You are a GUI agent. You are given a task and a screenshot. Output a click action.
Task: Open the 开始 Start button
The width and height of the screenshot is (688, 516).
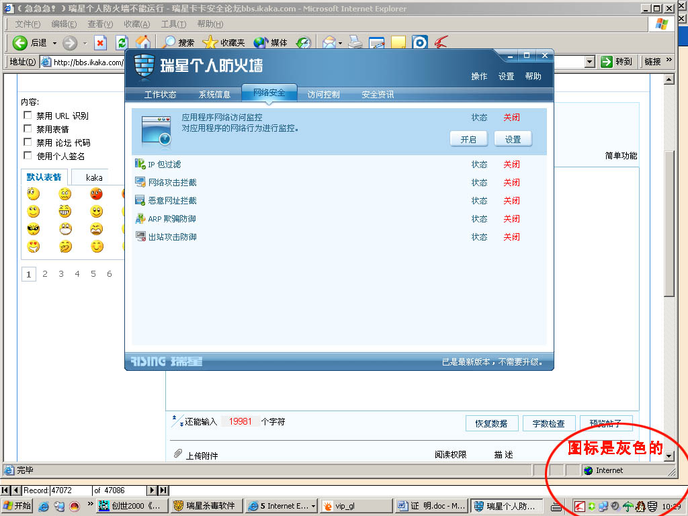click(x=17, y=506)
